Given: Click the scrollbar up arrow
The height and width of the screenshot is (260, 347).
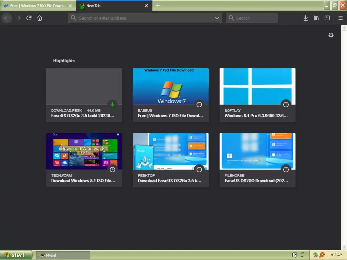Looking at the screenshot, I should click(344, 28).
